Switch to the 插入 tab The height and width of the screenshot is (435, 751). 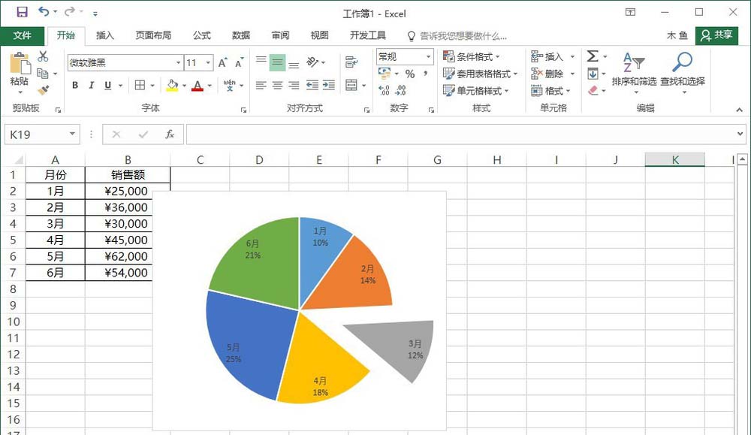(105, 35)
